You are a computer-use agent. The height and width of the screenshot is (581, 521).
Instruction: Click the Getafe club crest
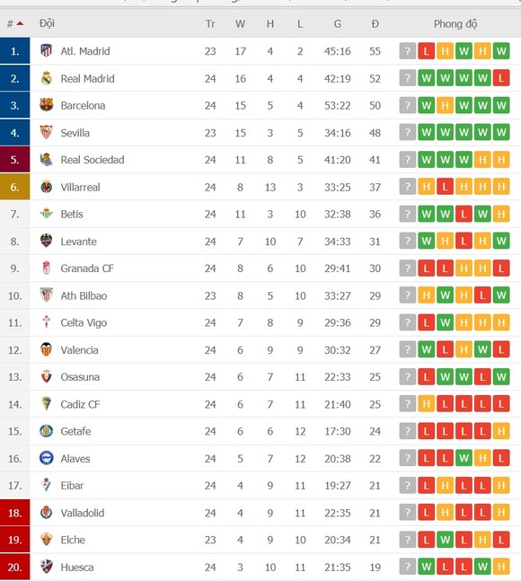(x=47, y=431)
